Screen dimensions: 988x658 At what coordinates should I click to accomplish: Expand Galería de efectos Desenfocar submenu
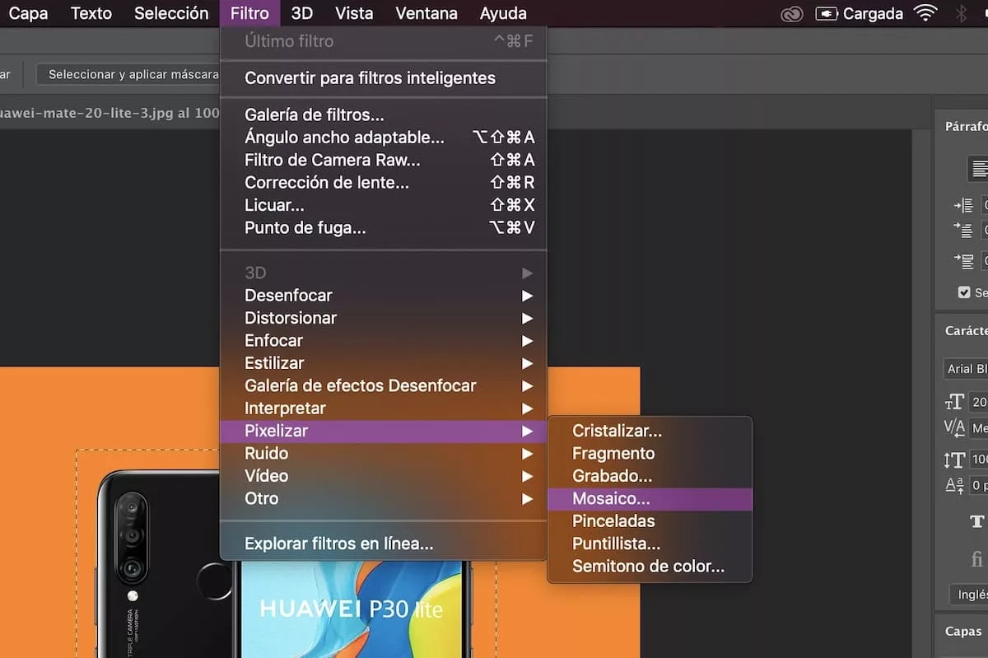384,385
